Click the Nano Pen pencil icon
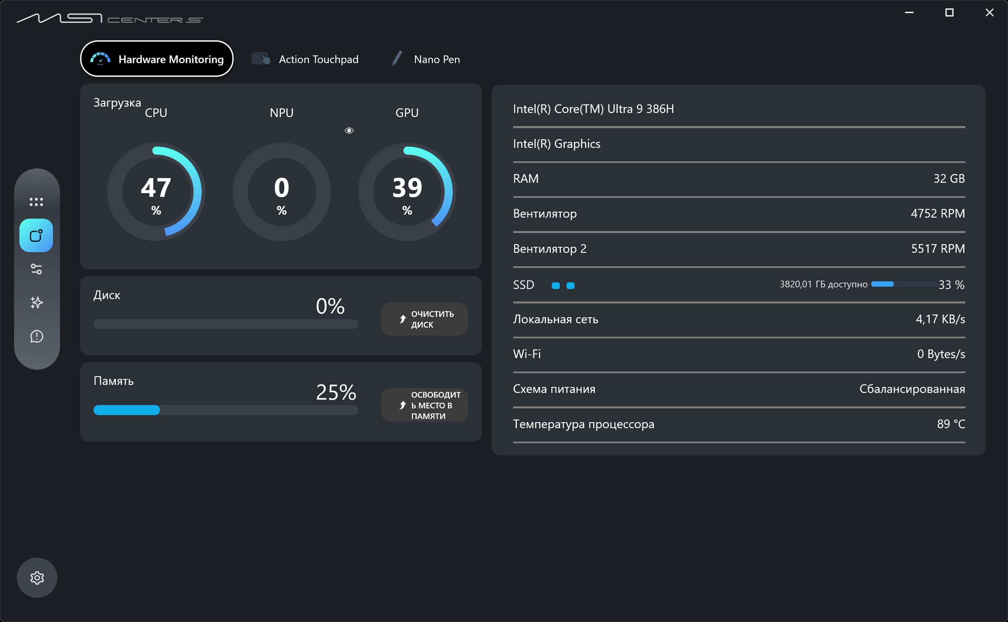This screenshot has height=622, width=1008. 397,59
